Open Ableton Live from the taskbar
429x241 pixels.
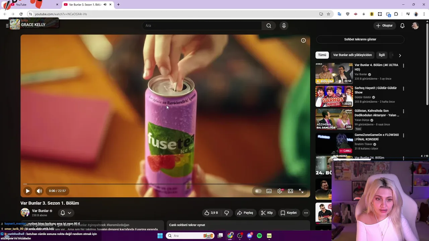(269, 236)
